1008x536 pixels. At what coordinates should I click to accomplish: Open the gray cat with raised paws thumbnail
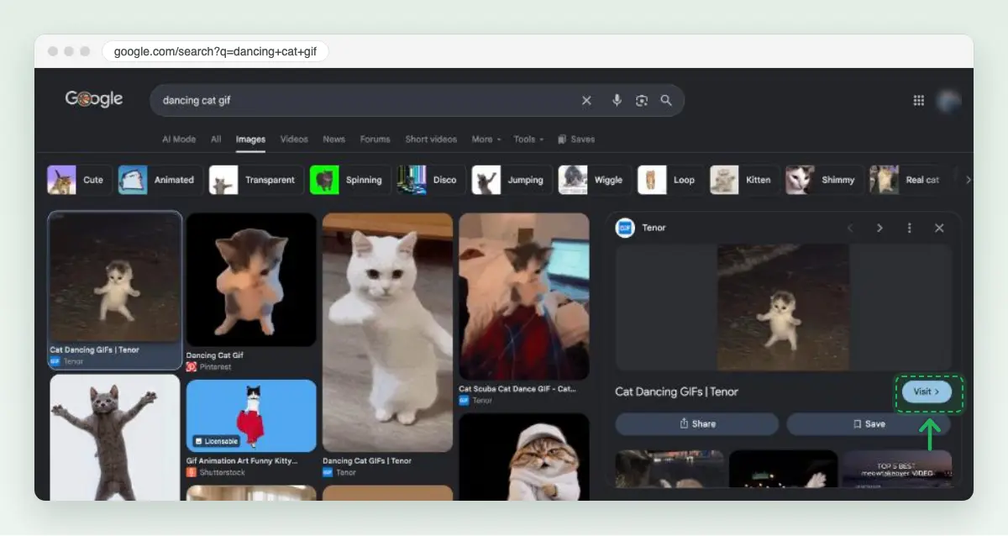tap(115, 437)
